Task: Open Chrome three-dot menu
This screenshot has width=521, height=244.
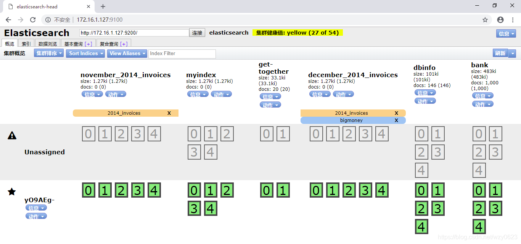Action: coord(513,20)
